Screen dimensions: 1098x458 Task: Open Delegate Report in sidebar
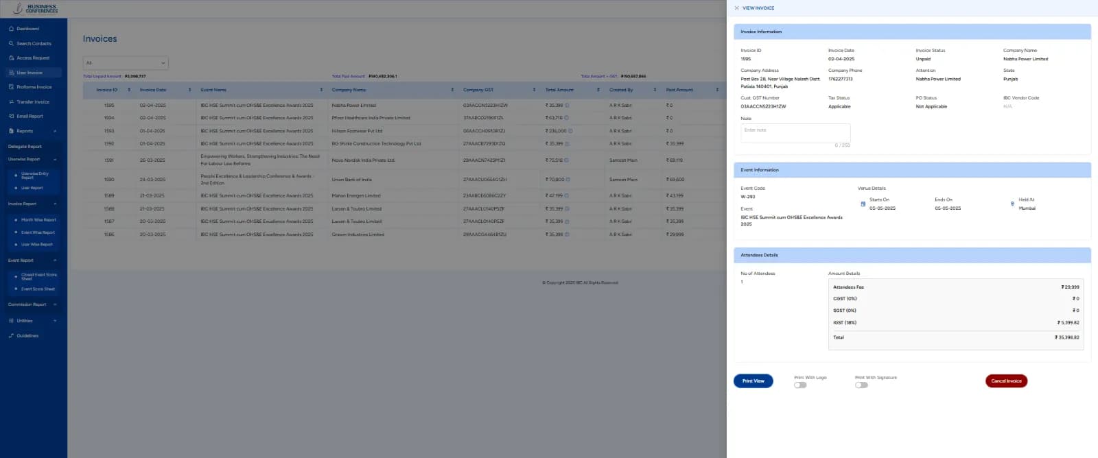(x=25, y=147)
